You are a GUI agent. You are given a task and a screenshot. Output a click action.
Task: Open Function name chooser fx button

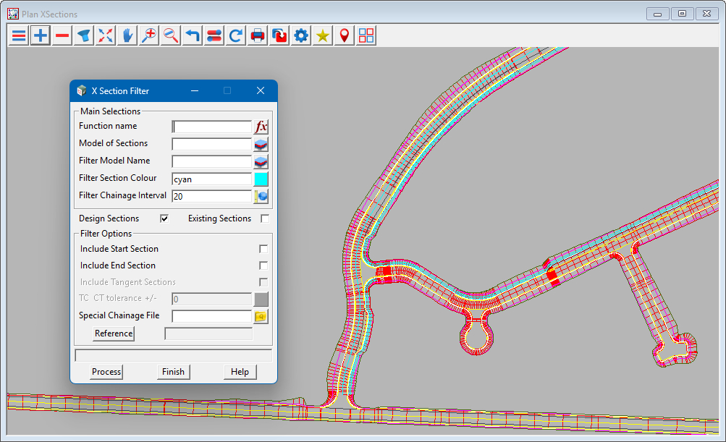(x=261, y=127)
